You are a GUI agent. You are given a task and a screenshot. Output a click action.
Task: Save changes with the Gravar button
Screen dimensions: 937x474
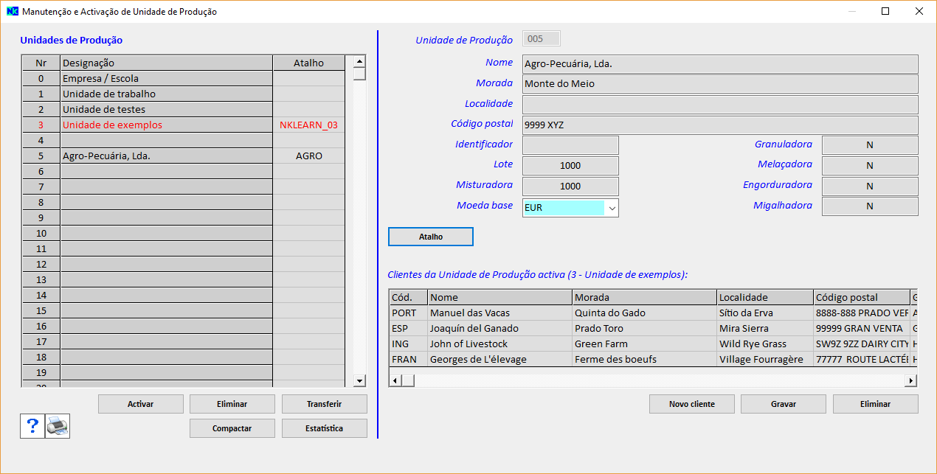[x=784, y=404]
